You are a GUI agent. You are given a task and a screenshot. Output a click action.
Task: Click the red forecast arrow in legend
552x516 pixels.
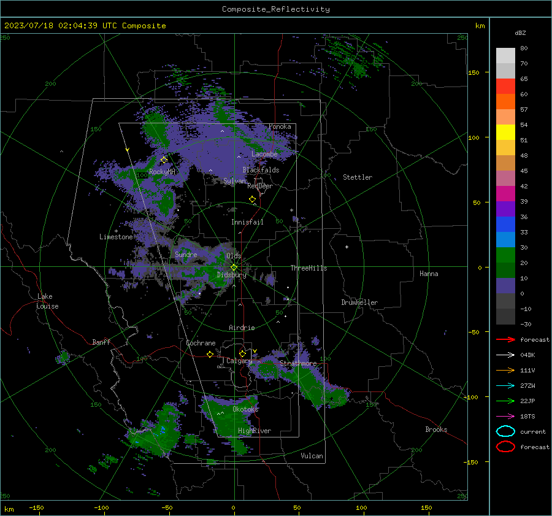(505, 339)
